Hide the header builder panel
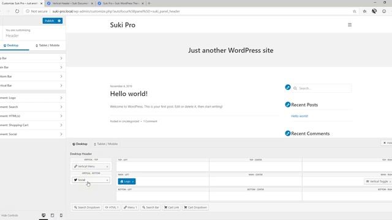The image size is (392, 220). [x=386, y=143]
